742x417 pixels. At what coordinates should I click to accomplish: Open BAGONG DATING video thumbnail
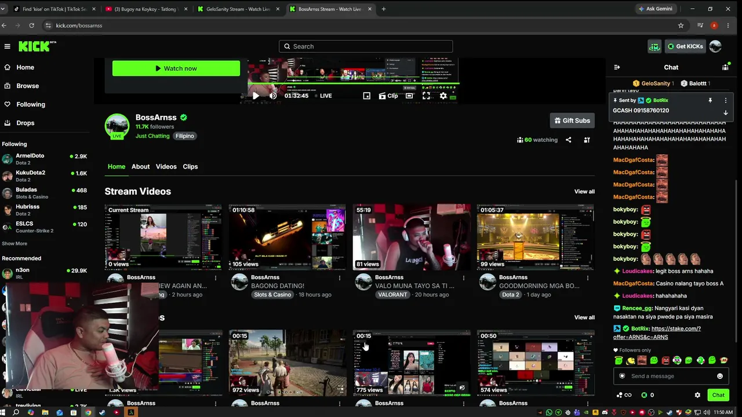point(287,237)
